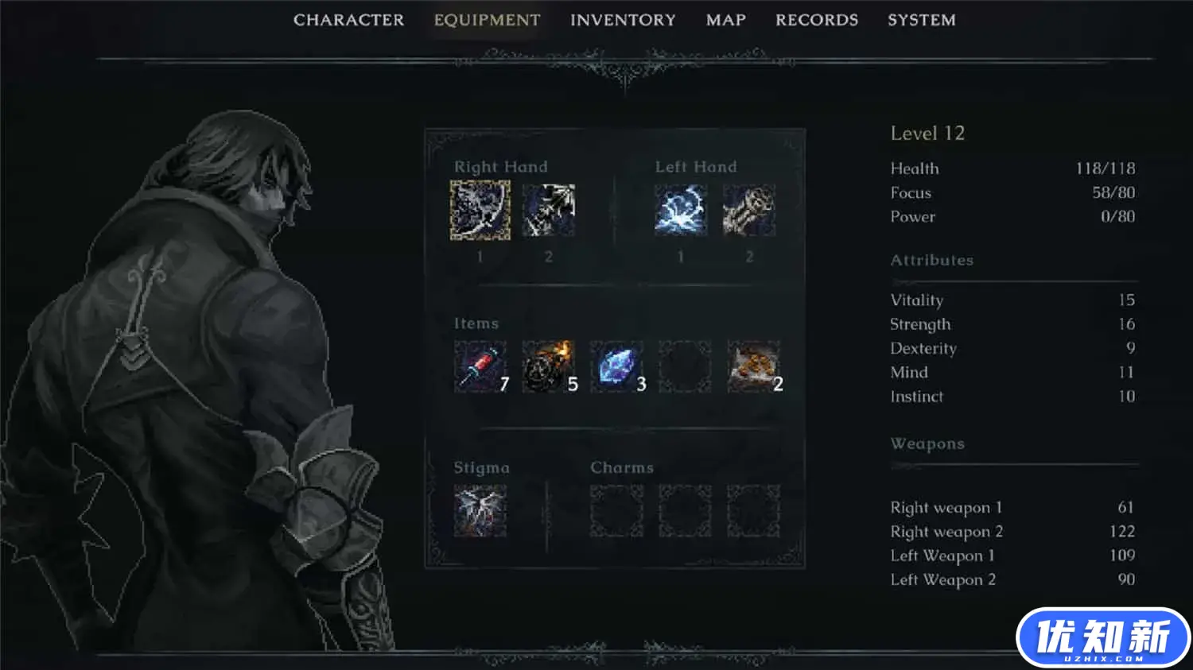Open the Inventory tab
Image resolution: width=1193 pixels, height=670 pixels.
pos(623,20)
